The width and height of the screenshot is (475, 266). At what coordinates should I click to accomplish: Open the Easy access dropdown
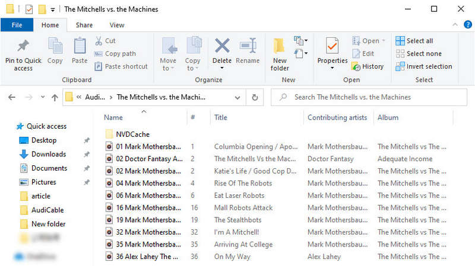point(300,54)
